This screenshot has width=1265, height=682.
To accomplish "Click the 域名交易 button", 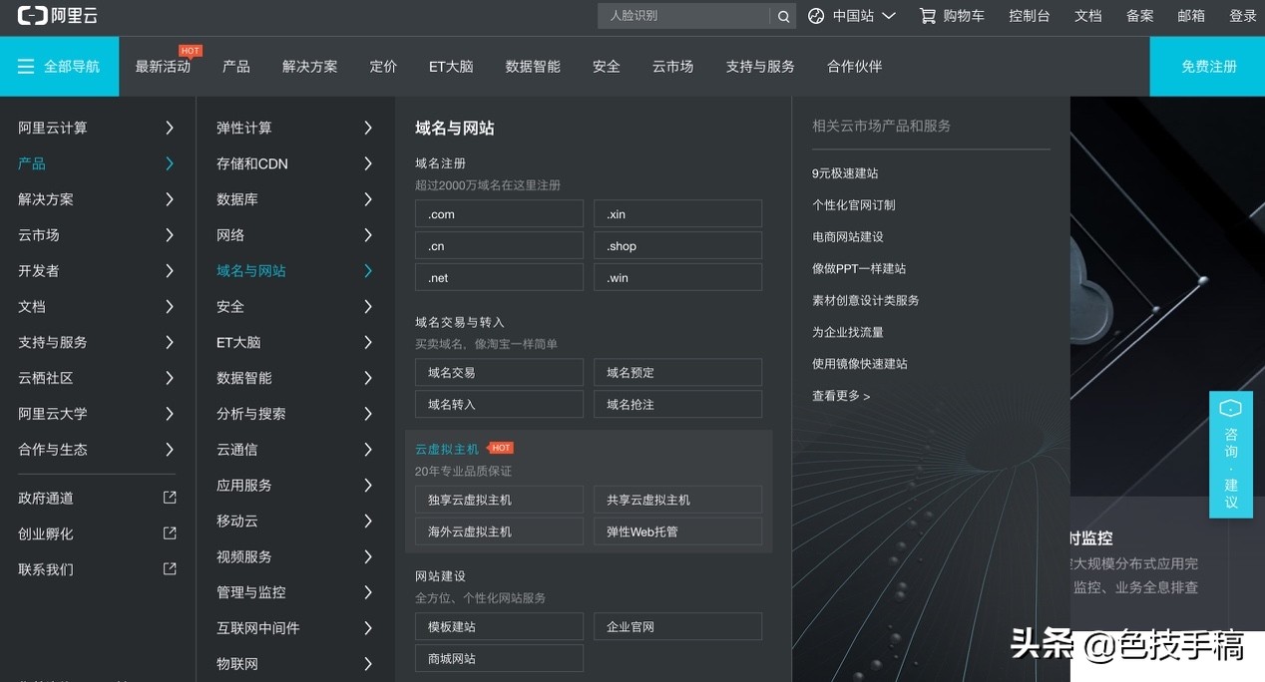I will point(499,372).
